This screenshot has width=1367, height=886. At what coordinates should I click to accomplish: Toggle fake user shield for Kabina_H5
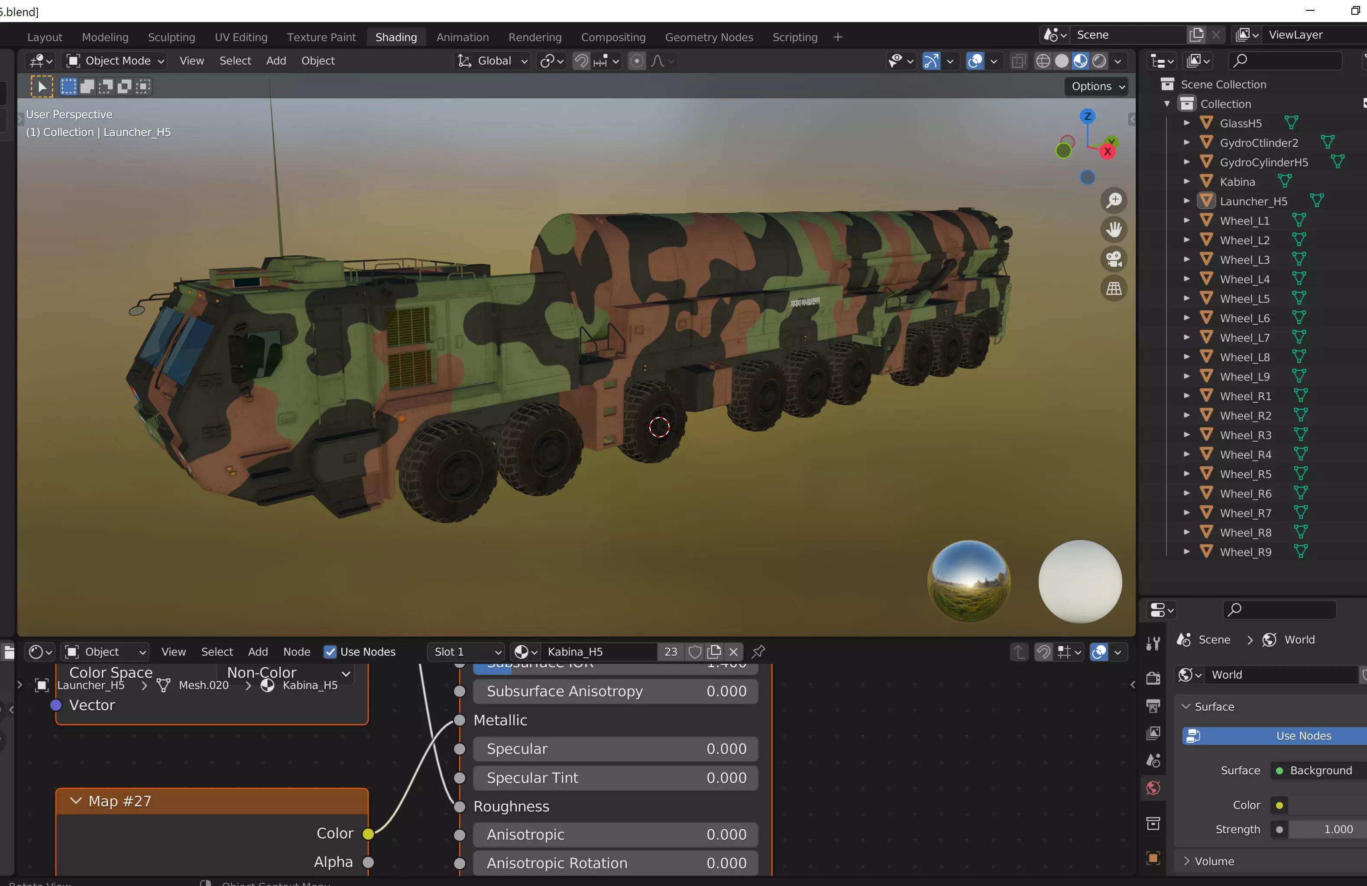(x=694, y=652)
